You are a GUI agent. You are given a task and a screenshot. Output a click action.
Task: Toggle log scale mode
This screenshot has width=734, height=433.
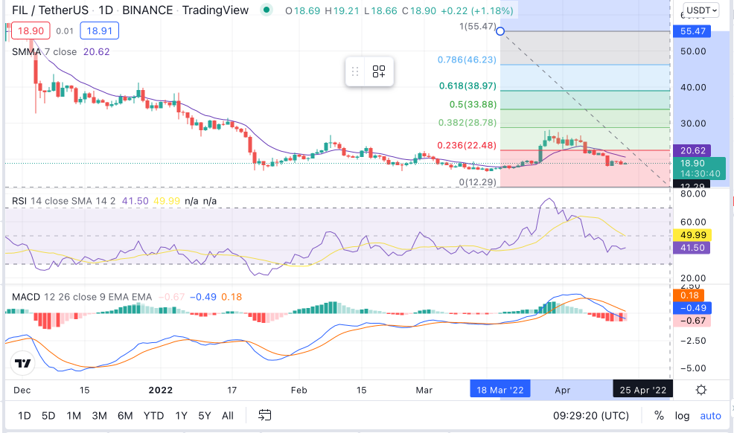682,416
